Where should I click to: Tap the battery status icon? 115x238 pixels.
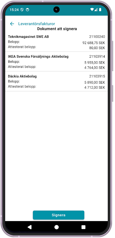pyautogui.click(x=100, y=10)
